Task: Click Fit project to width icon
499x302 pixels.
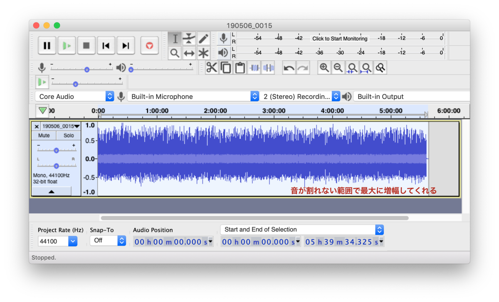Action: coord(366,67)
